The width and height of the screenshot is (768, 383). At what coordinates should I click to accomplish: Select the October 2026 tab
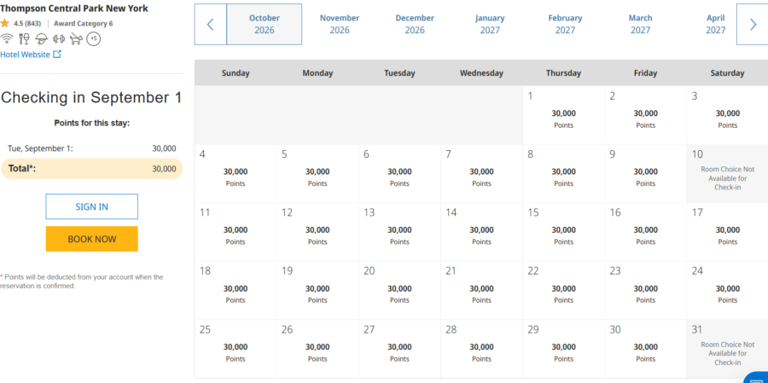(265, 25)
